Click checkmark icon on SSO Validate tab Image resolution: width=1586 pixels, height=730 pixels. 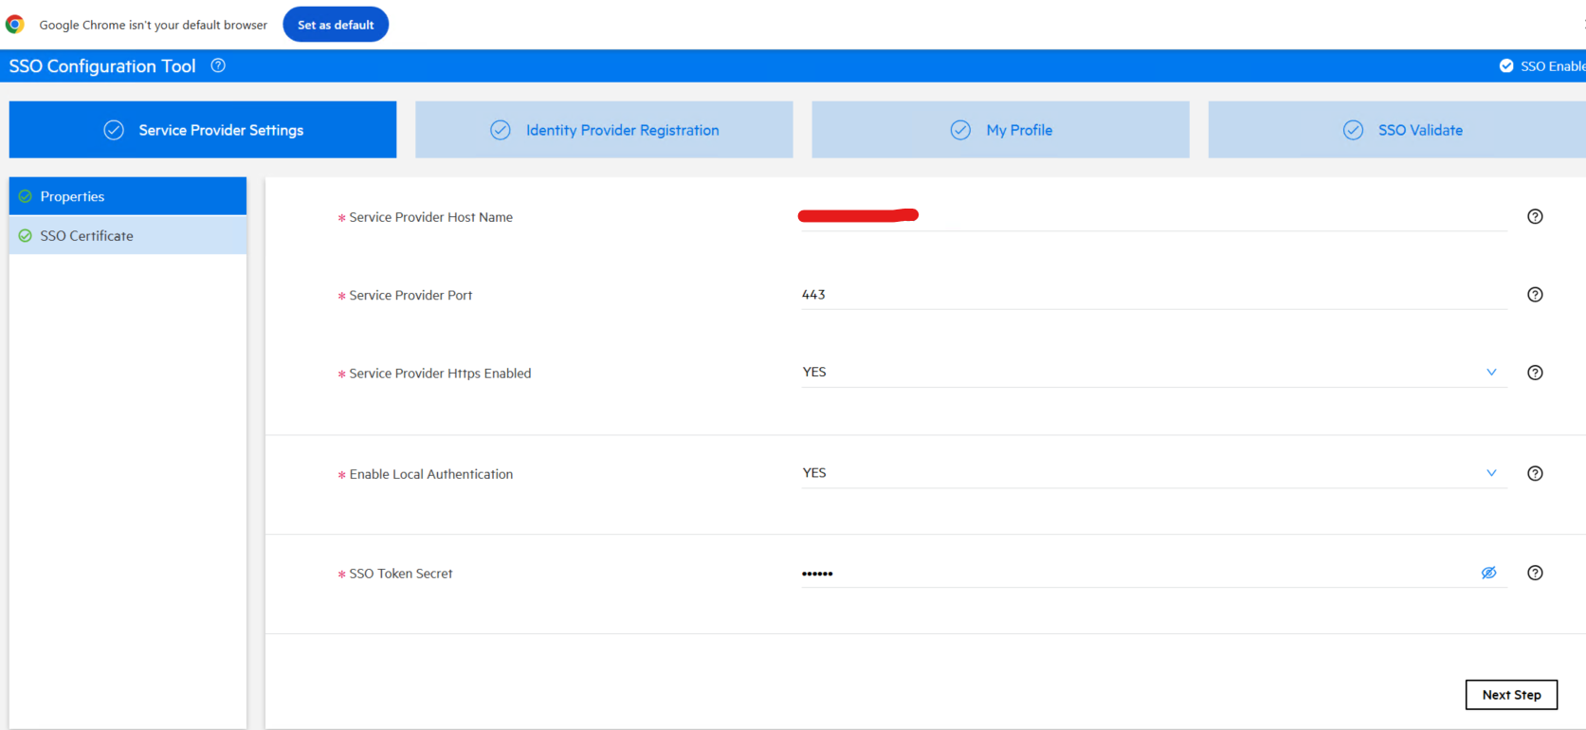pyautogui.click(x=1353, y=130)
